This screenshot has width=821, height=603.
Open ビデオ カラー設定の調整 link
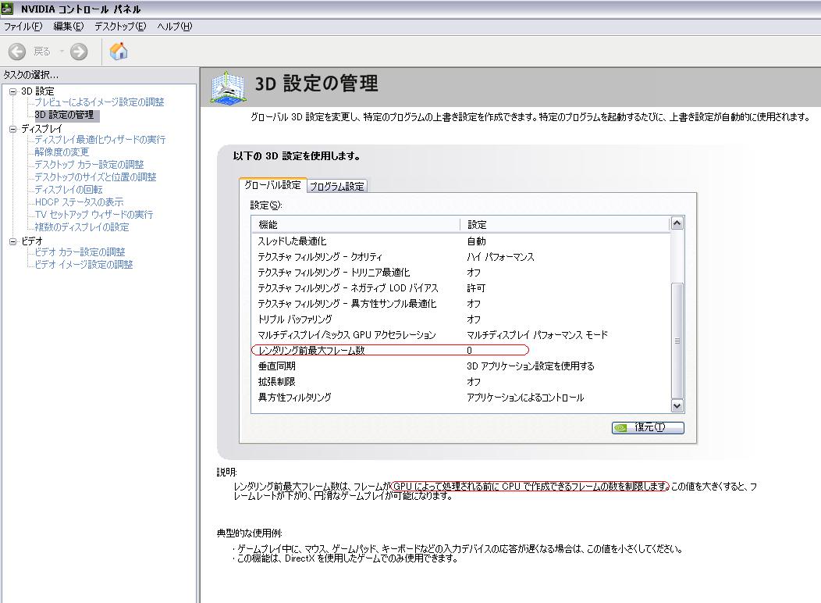(80, 252)
